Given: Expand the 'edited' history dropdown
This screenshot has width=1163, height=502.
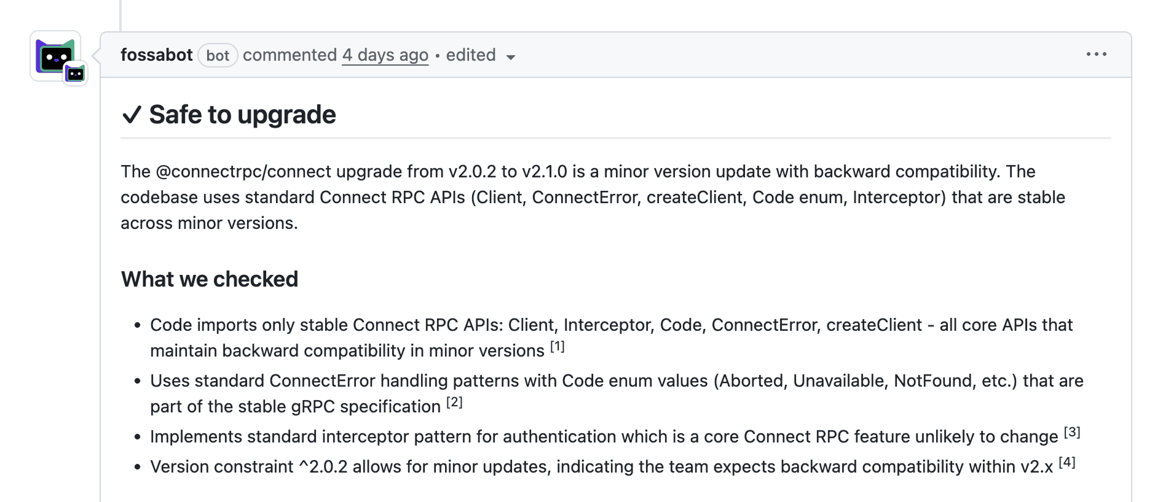Looking at the screenshot, I should click(x=471, y=55).
